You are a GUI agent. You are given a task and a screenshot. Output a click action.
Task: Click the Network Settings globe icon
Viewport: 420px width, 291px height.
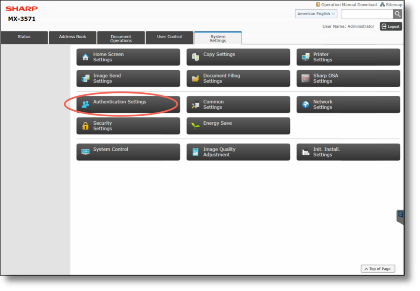coord(306,105)
